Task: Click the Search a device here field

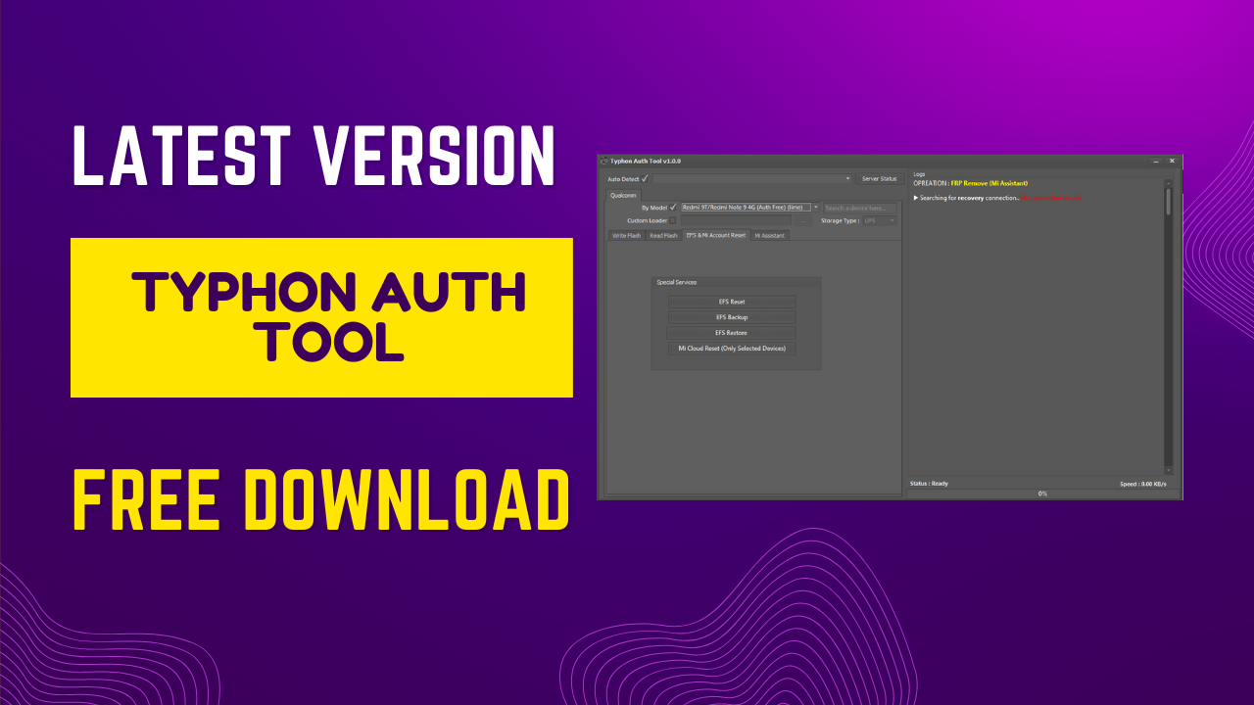Action: (x=859, y=208)
